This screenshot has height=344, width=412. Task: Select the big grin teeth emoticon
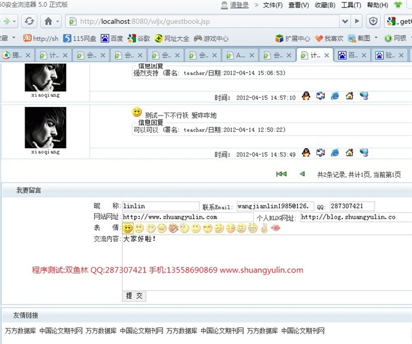coord(253,228)
